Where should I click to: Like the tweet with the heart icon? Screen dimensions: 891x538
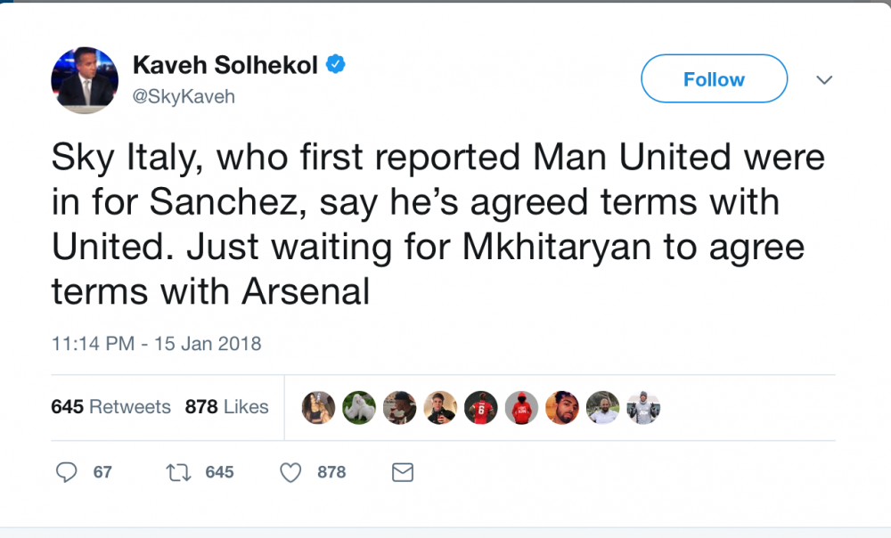[x=290, y=473]
